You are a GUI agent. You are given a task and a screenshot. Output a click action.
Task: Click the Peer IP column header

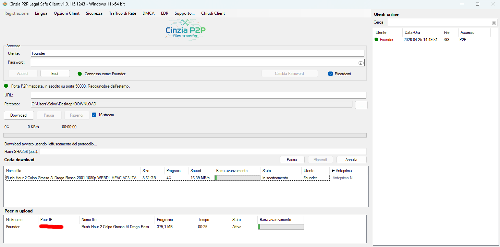tap(59, 220)
